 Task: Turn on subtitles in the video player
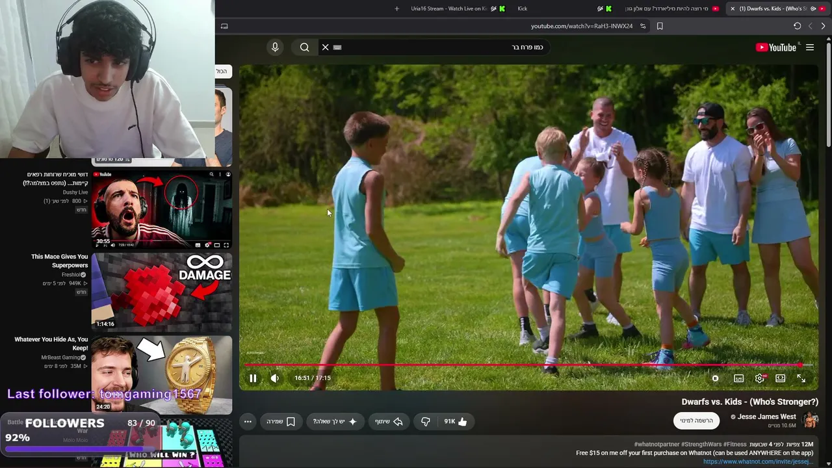(x=738, y=378)
